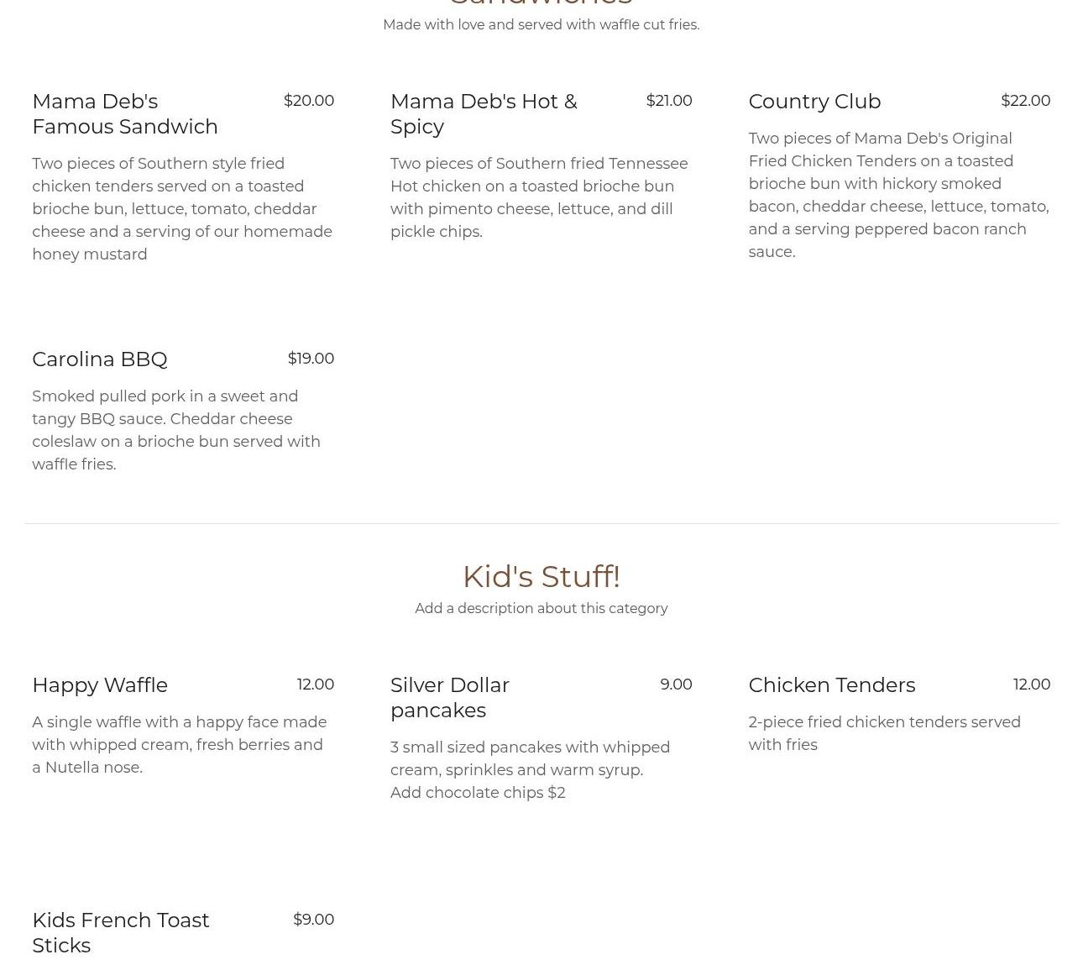Screen dimensions: 1083x965
Task: Select the Silver Dollar pancakes title
Action: point(449,697)
